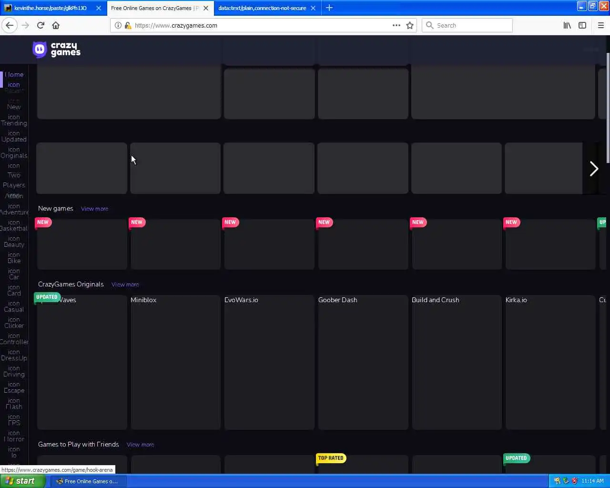Open Casual category in sidebar

tap(14, 309)
